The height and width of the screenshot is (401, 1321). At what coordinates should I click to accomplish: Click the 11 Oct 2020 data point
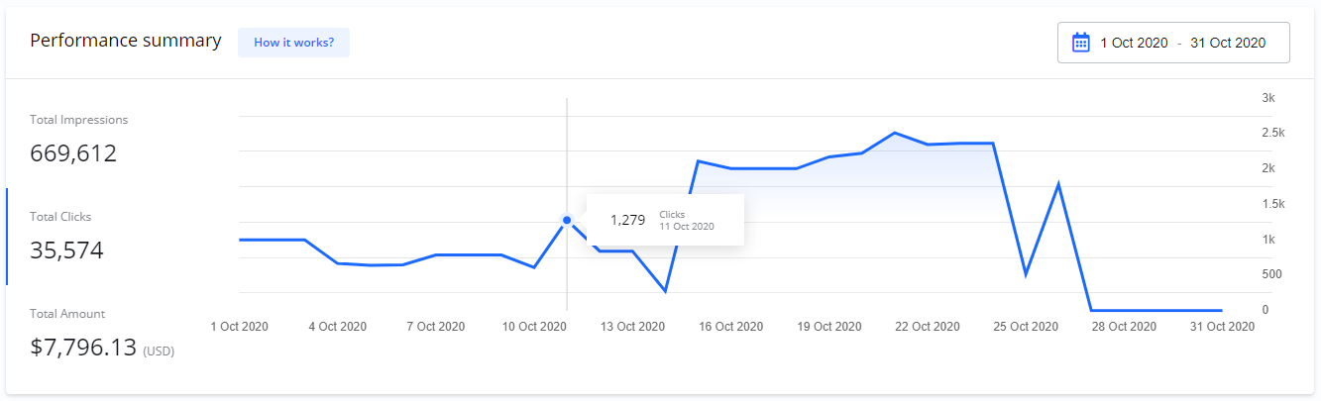point(567,220)
